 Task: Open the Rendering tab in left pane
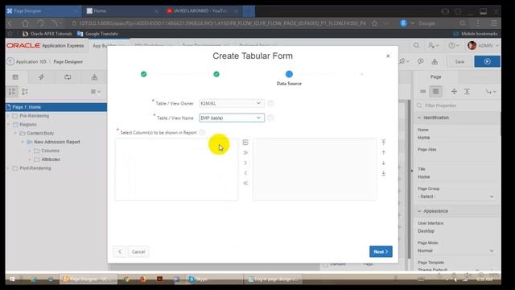pos(15,77)
